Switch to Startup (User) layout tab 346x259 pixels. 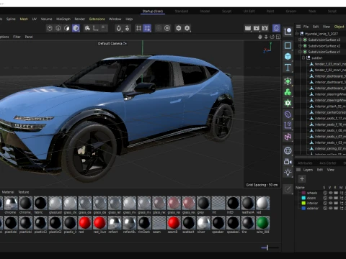153,12
